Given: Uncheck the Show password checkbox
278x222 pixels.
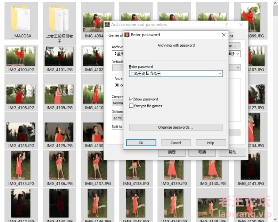Looking at the screenshot, I should [x=131, y=99].
